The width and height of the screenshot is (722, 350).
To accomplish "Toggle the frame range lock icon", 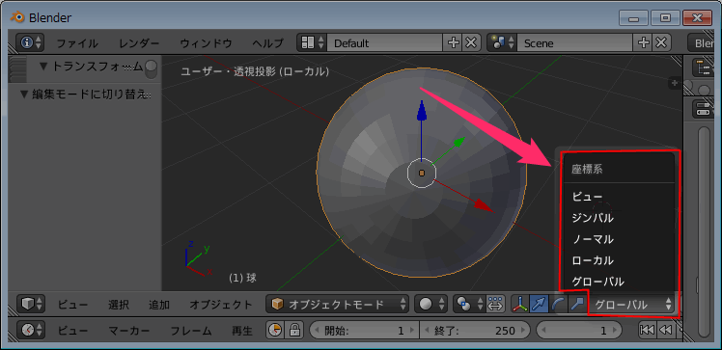I will (x=294, y=330).
